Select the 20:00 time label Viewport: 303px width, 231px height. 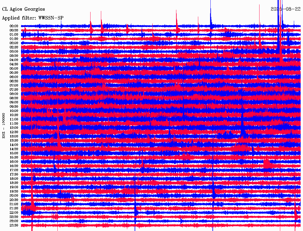(x=14, y=195)
